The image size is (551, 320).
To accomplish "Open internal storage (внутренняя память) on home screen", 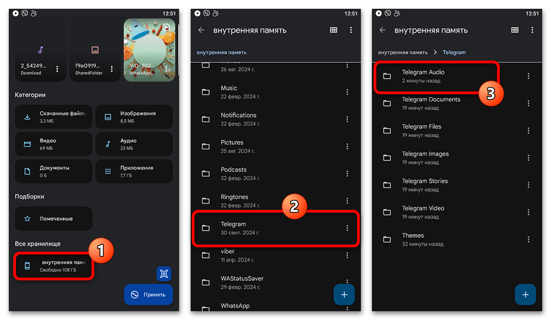I will tap(53, 266).
